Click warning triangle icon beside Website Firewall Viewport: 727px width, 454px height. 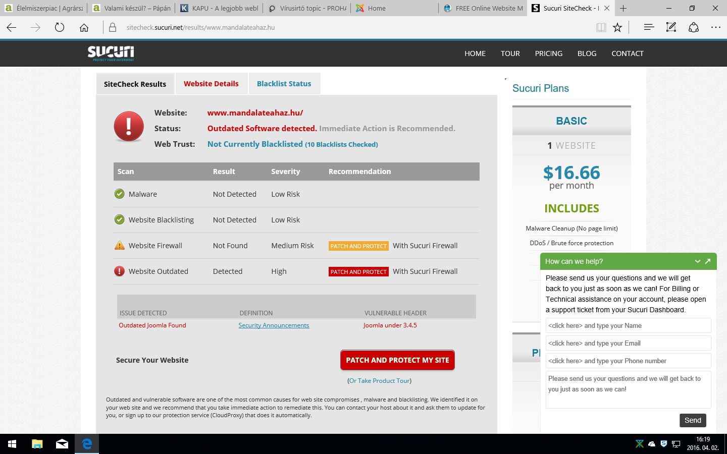(119, 245)
